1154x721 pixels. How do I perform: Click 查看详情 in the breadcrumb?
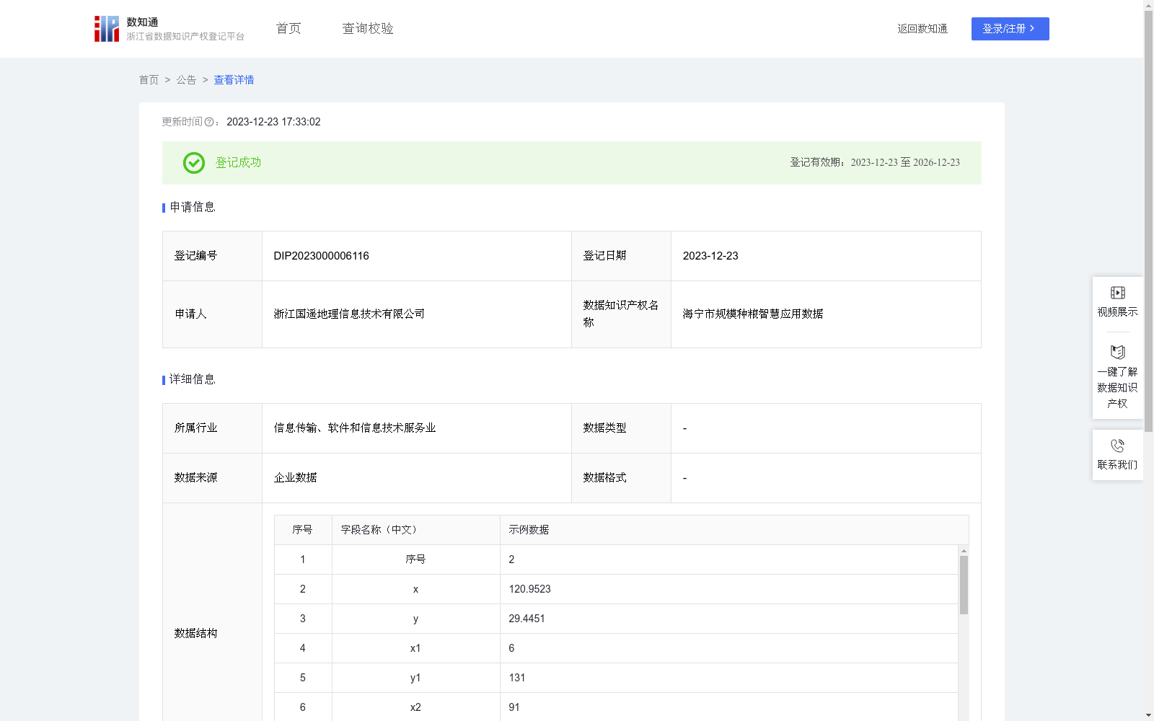[234, 80]
